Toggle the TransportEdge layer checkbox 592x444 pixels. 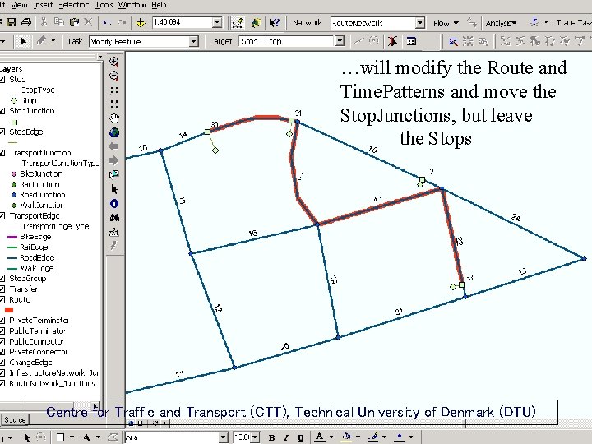(x=2, y=215)
